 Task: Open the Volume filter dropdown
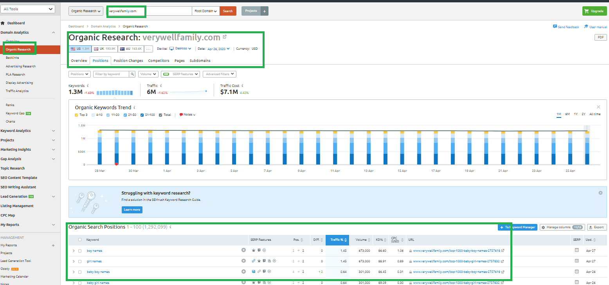coord(148,74)
